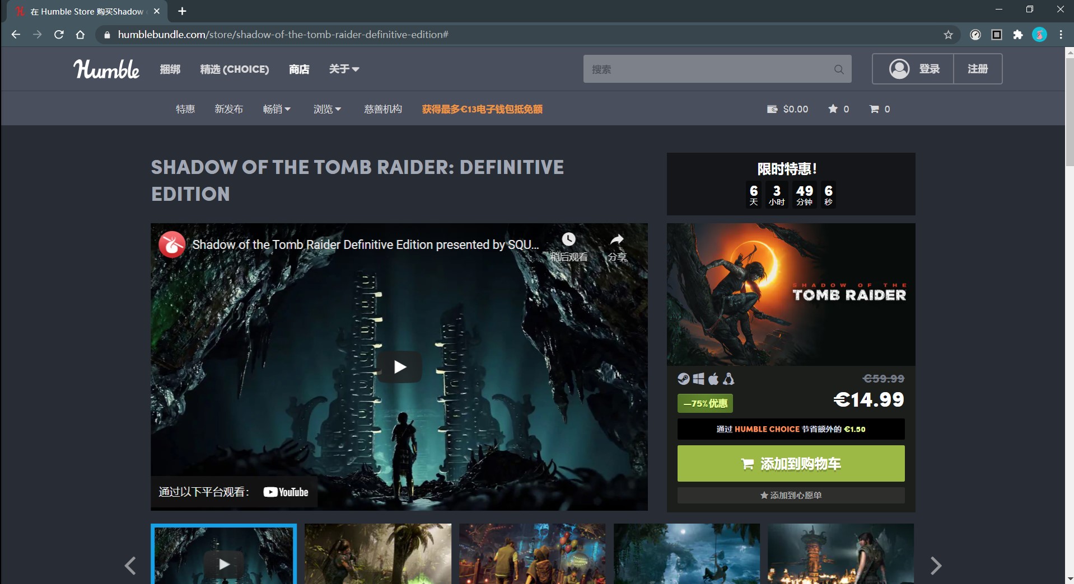The height and width of the screenshot is (584, 1074).
Task: Click the video title link
Action: [x=366, y=244]
